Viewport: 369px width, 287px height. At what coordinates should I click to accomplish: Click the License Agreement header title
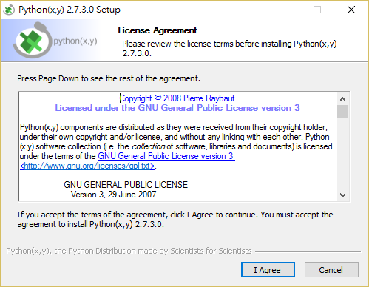158,30
